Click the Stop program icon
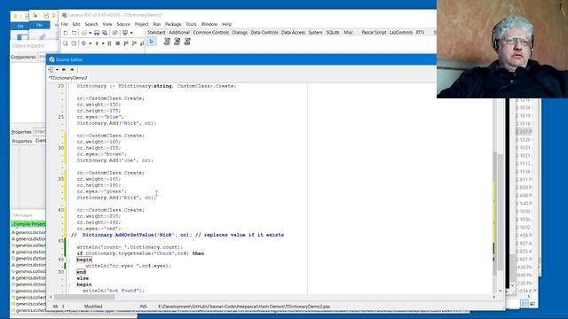568x319 pixels. (x=117, y=43)
